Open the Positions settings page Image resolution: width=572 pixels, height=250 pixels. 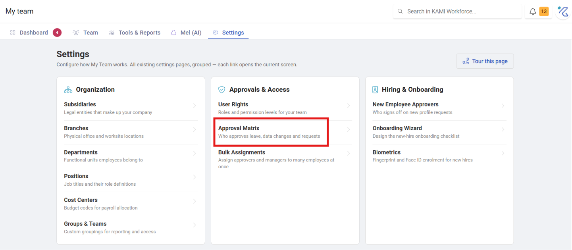[131, 180]
